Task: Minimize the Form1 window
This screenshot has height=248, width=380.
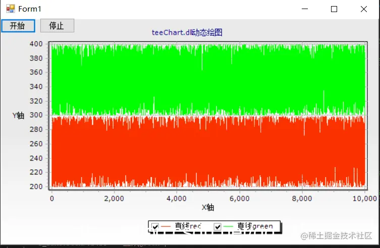Action: [305, 9]
